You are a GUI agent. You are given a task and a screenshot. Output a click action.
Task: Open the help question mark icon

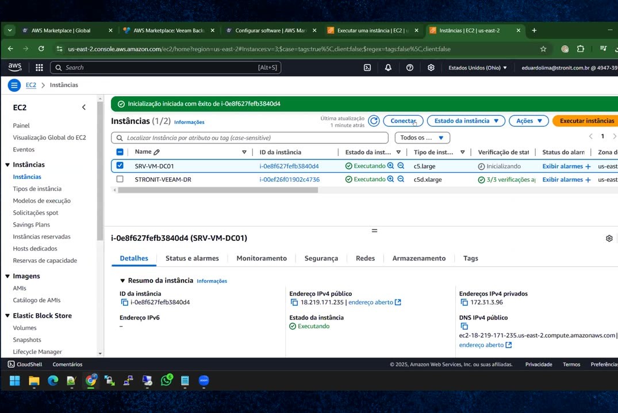[x=410, y=68]
